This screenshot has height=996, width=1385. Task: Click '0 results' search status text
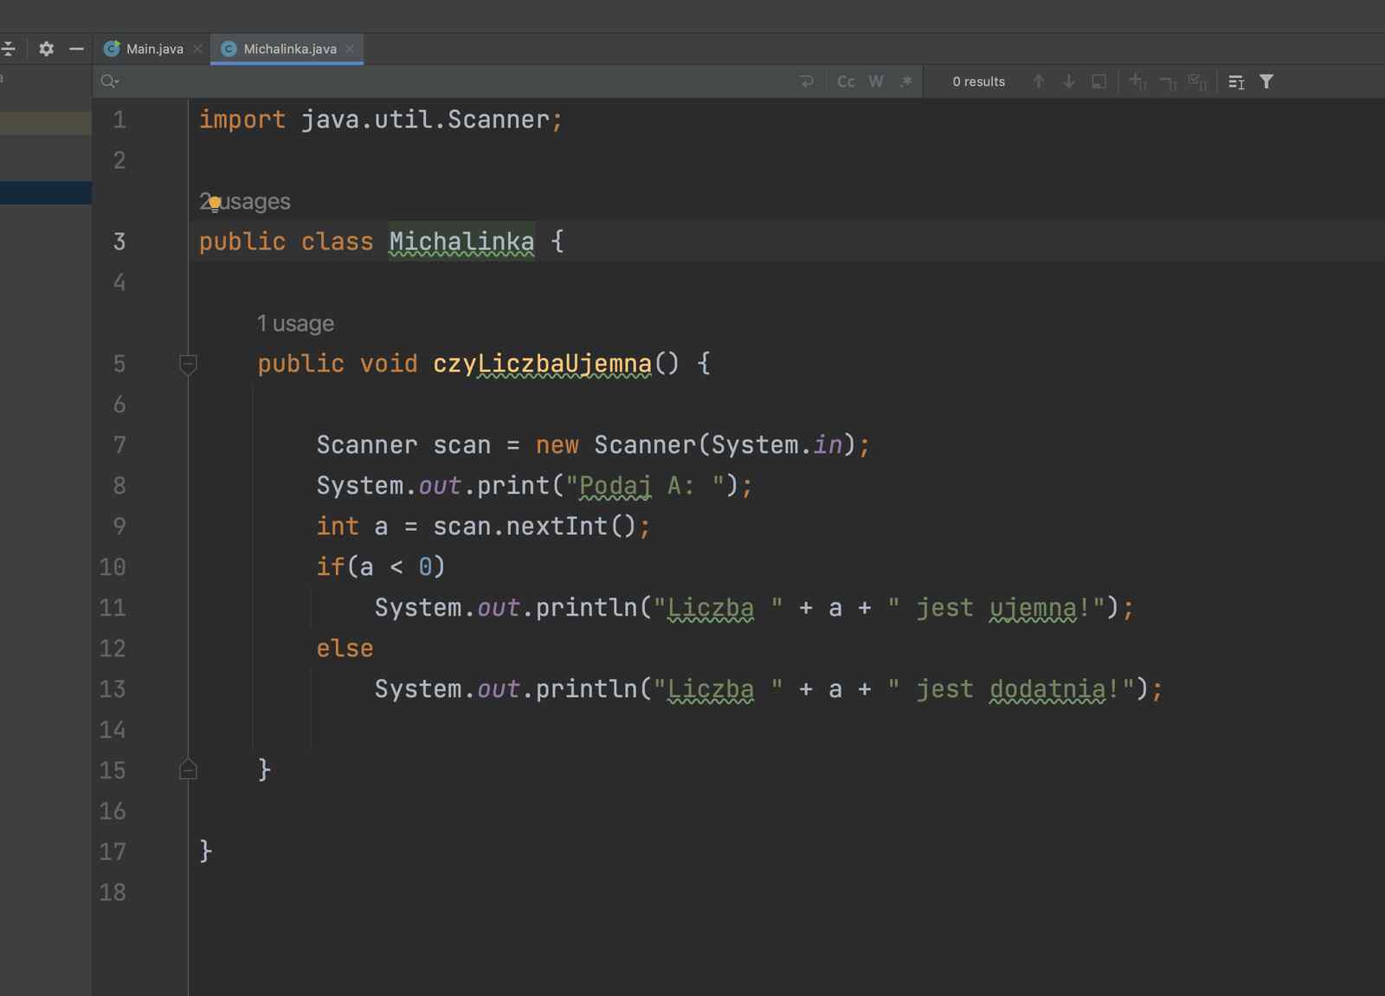click(x=979, y=81)
